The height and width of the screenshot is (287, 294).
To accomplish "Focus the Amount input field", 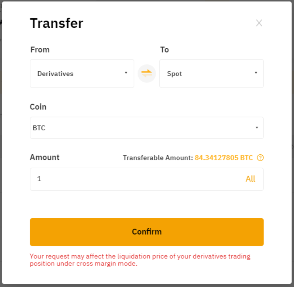I will coord(137,179).
